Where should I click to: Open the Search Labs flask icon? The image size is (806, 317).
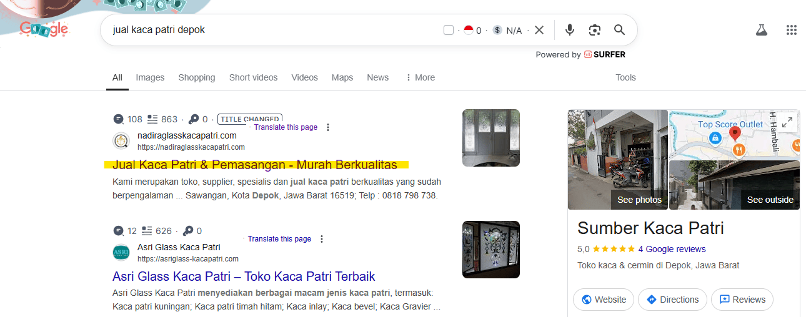pos(761,30)
